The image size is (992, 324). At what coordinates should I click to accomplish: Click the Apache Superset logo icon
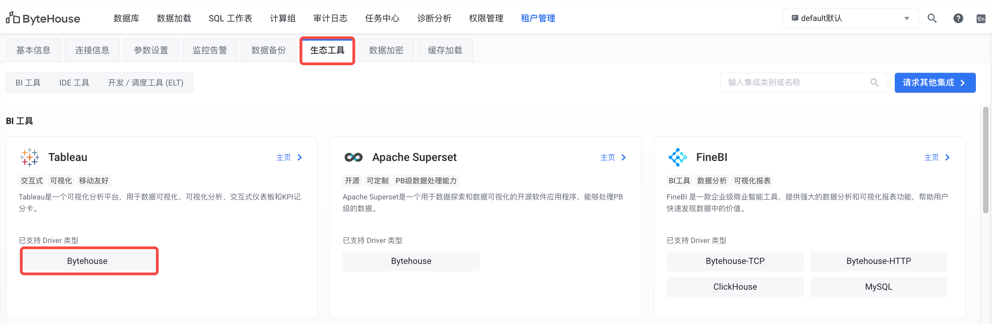tap(353, 158)
